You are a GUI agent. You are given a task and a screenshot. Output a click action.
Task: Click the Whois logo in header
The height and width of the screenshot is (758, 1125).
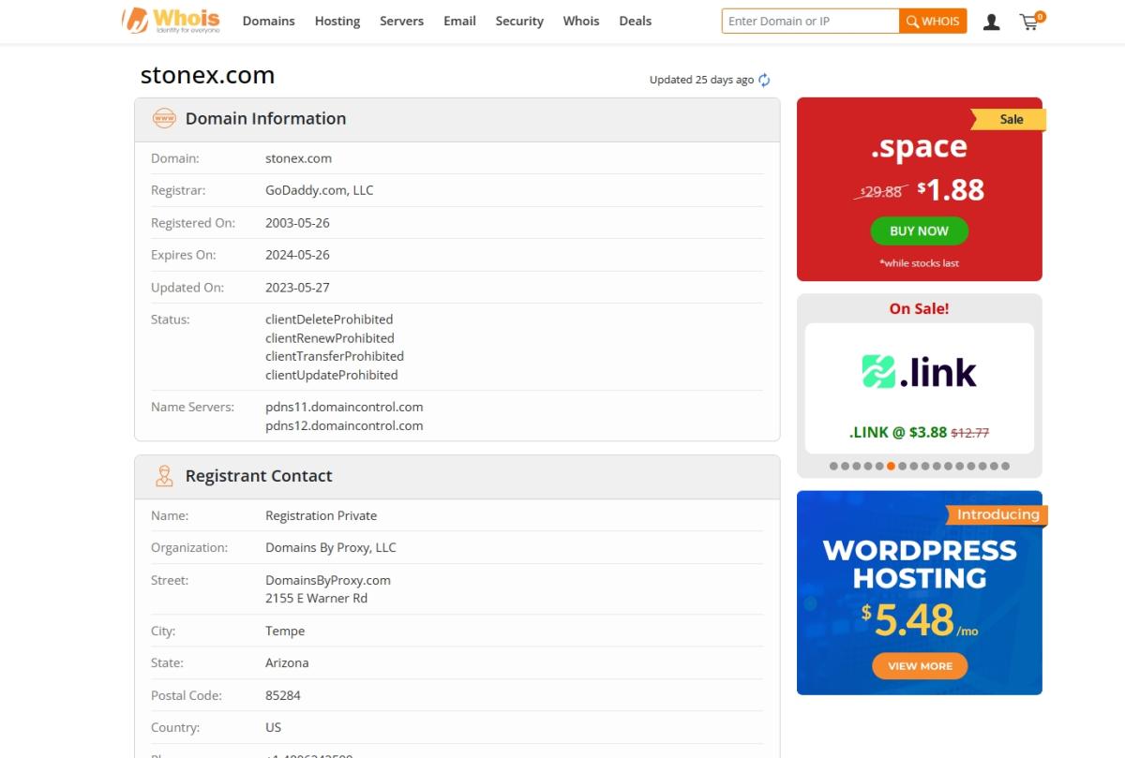pyautogui.click(x=172, y=21)
